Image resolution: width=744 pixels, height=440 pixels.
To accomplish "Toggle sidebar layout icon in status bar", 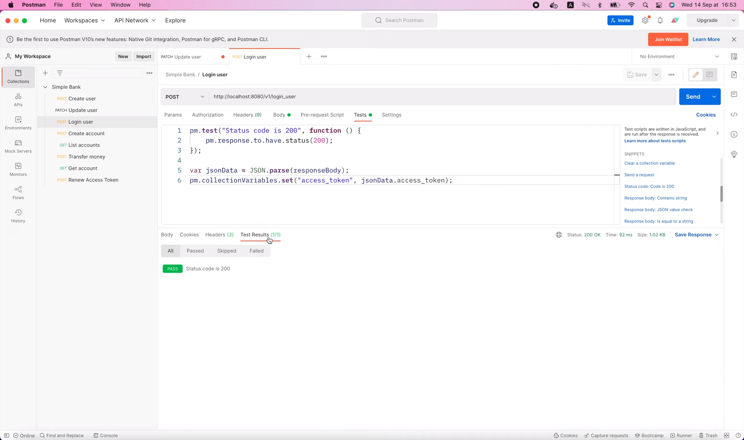I will [x=7, y=436].
